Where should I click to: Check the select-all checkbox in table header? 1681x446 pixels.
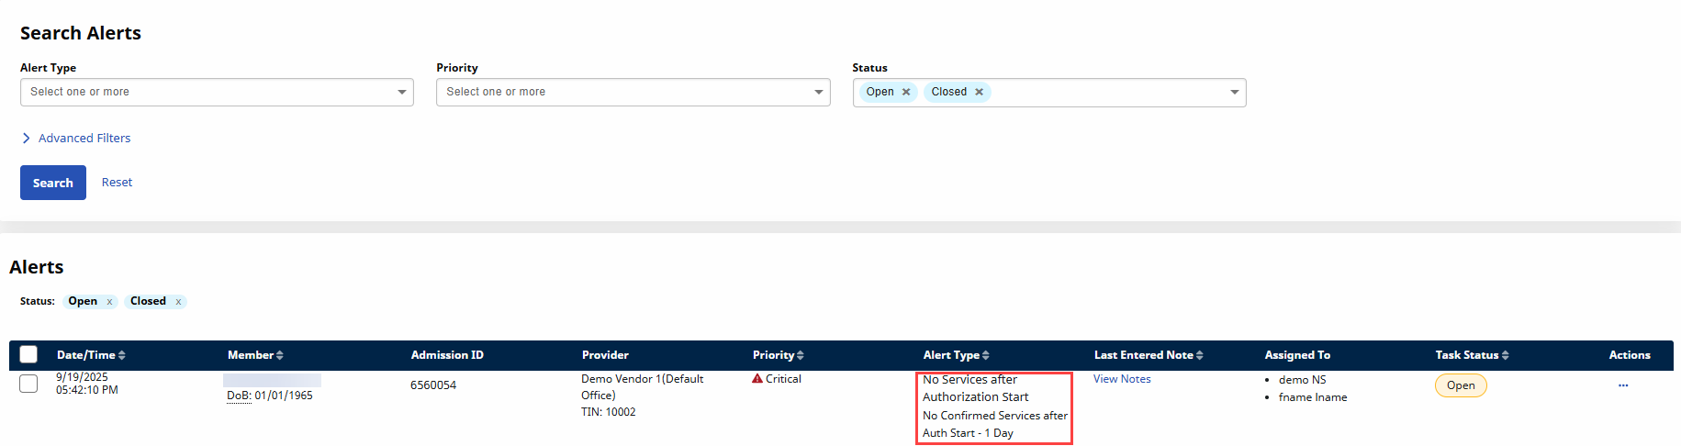tap(28, 354)
